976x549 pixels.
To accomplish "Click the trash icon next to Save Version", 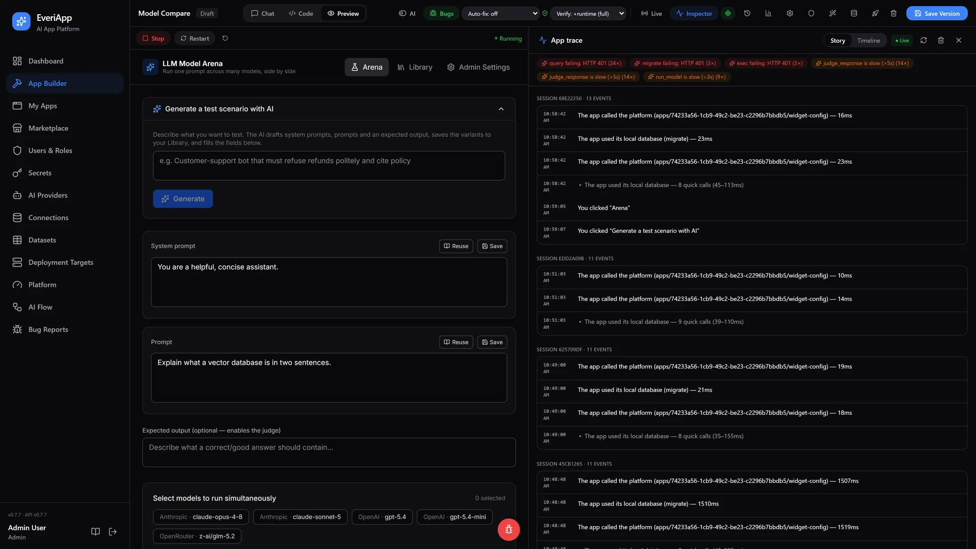I will click(894, 13).
